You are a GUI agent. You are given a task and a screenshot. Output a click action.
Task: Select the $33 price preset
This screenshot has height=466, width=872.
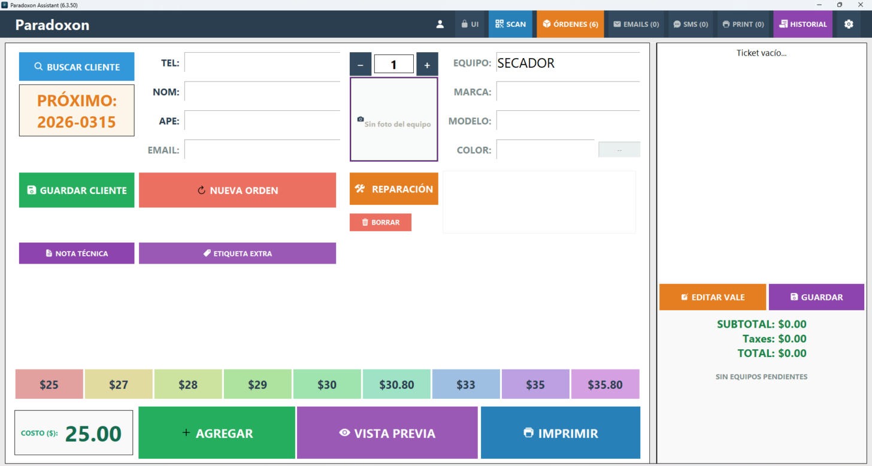(466, 384)
